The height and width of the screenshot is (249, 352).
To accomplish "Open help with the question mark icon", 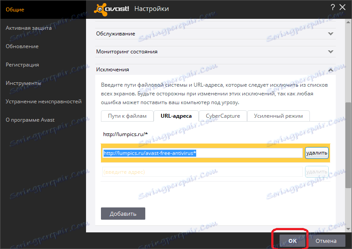I will [x=333, y=7].
